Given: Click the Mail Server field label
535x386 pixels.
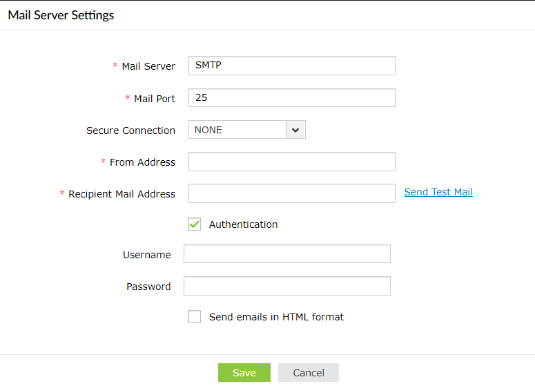Looking at the screenshot, I should 148,66.
